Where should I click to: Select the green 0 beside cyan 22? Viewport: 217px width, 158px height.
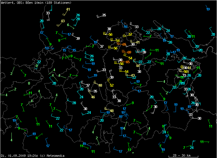[x=37, y=66]
